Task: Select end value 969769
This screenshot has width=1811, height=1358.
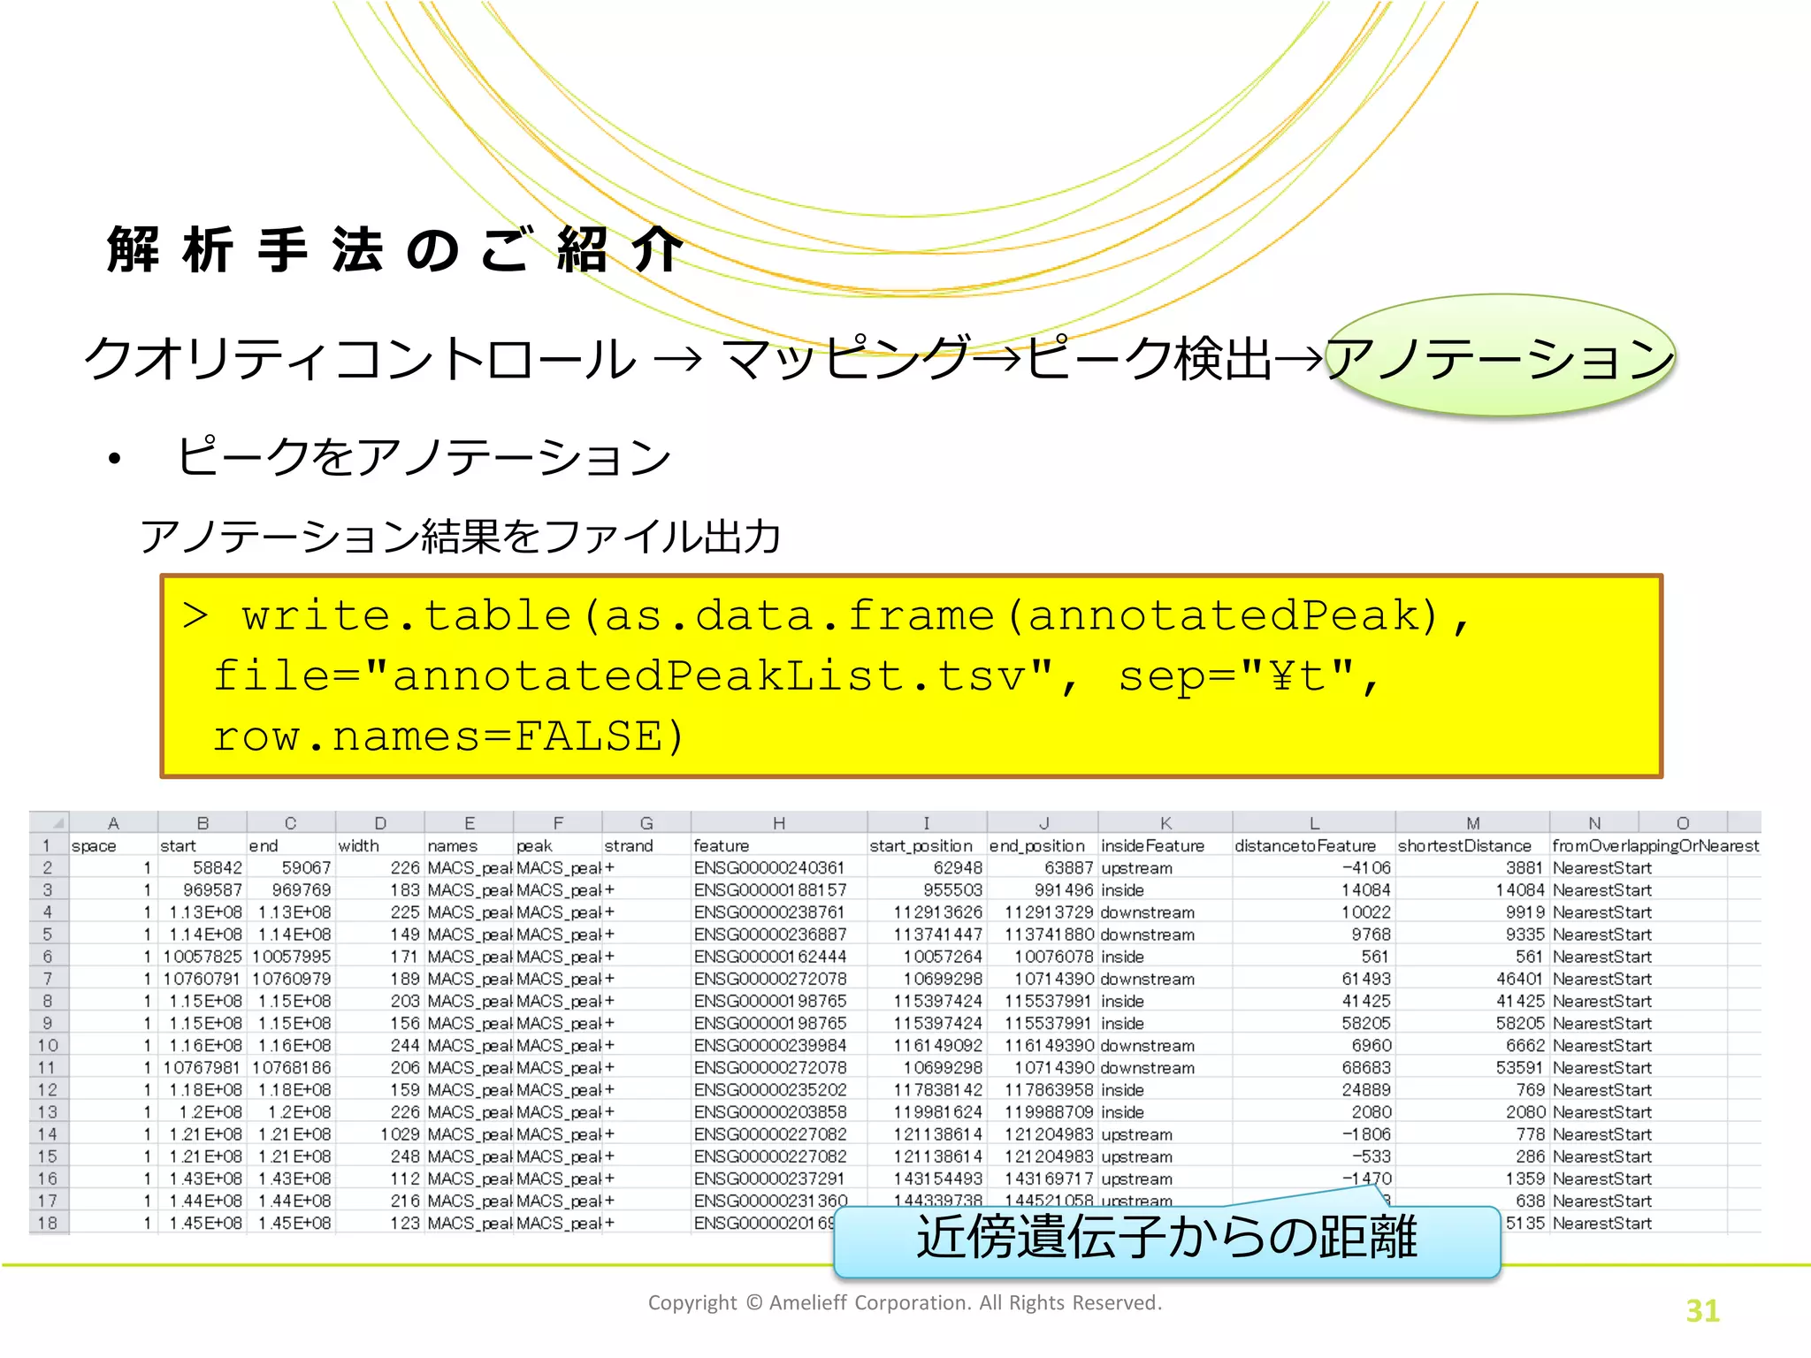Action: coord(291,890)
